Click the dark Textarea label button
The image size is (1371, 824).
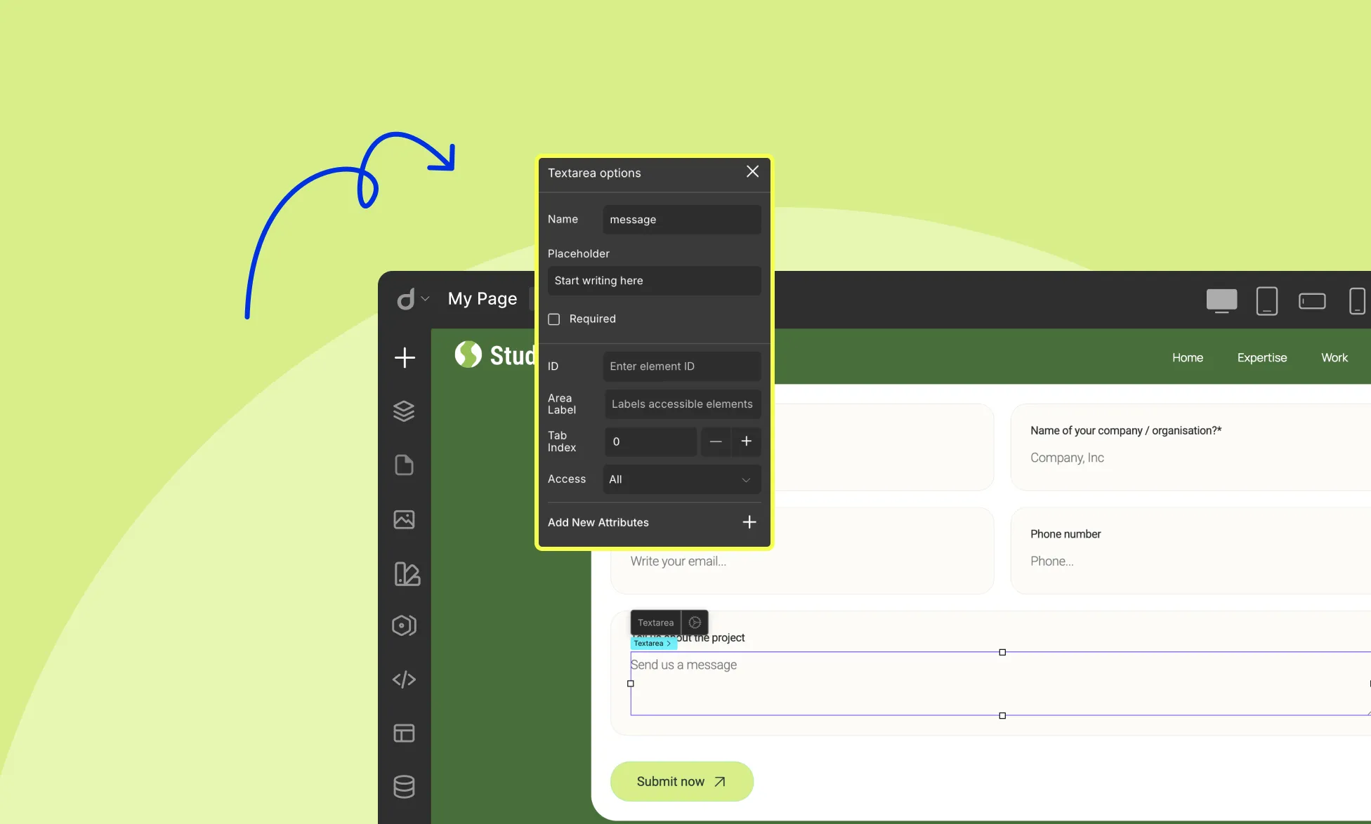pos(656,623)
